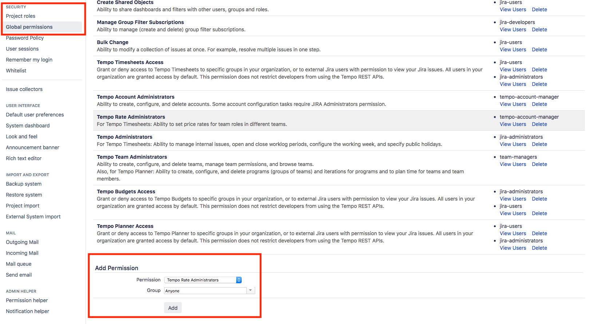Open Look and feel settings
Screen dimensions: 590x324
(21, 137)
